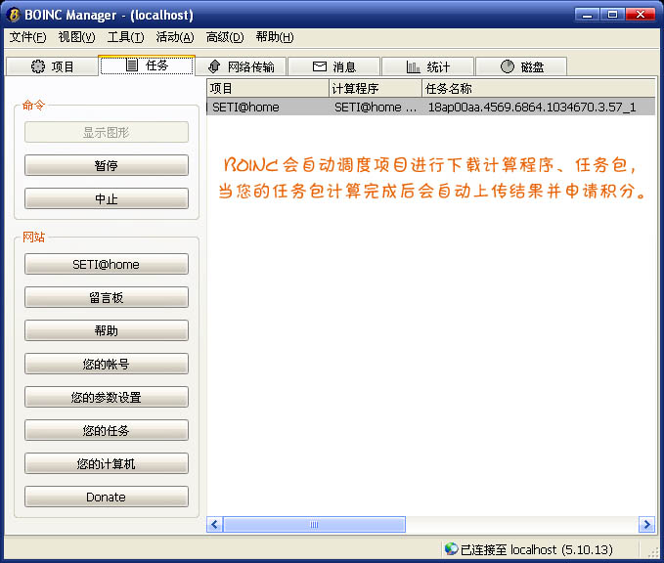Click the transfer arrows icon on 网络传输 tab

(x=215, y=66)
